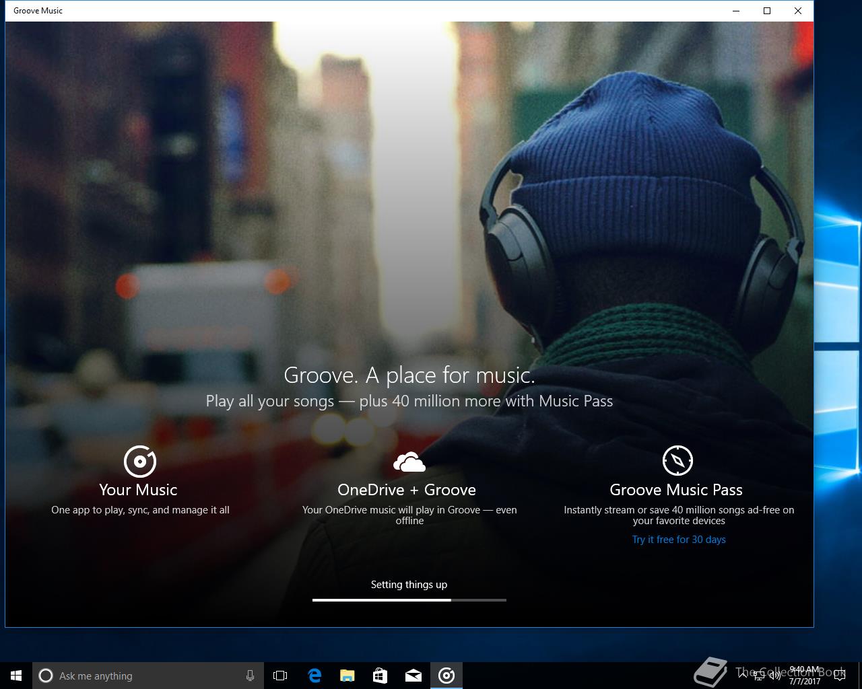This screenshot has width=862, height=689.
Task: Click the Your OneDrive music will play description
Action: click(409, 515)
